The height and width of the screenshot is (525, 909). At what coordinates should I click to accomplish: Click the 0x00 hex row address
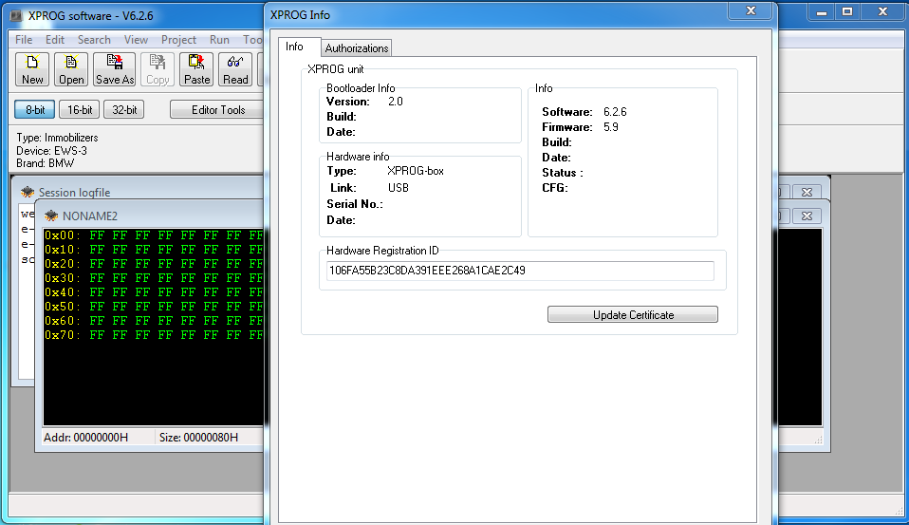[61, 234]
